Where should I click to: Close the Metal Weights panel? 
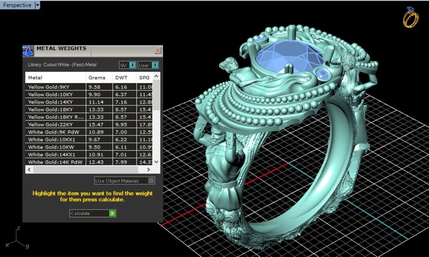pos(157,50)
